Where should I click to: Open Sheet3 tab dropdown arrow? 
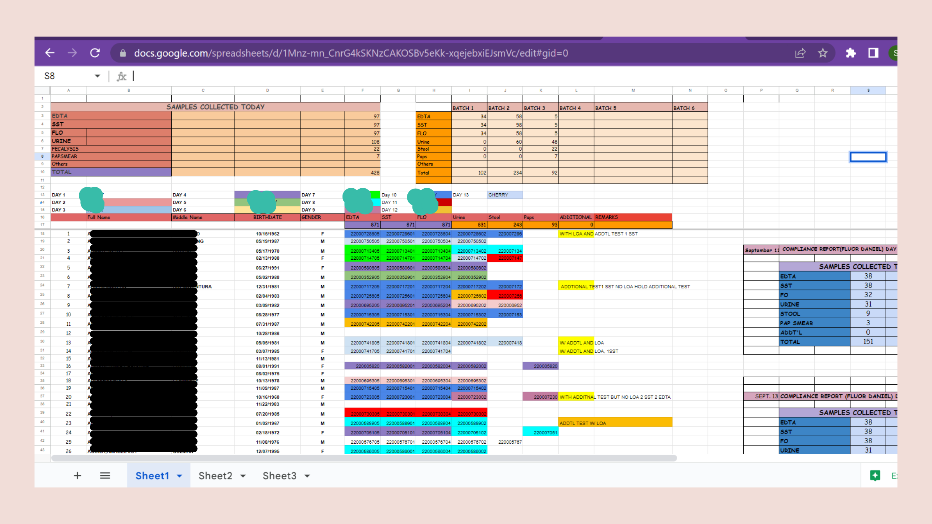(307, 476)
